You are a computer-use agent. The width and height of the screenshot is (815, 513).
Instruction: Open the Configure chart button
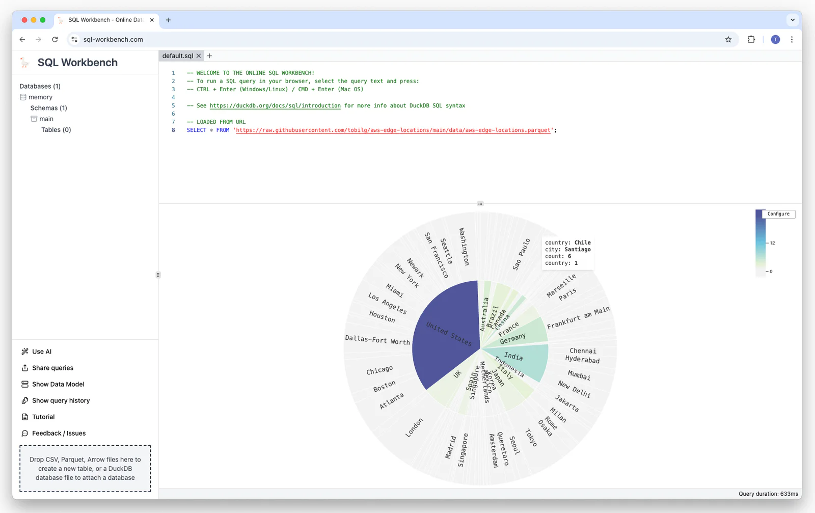click(778, 214)
